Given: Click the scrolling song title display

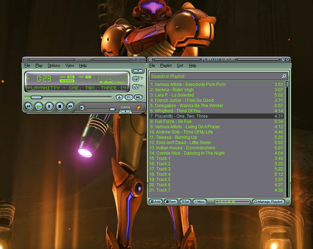Looking at the screenshot, I should click(x=77, y=88).
